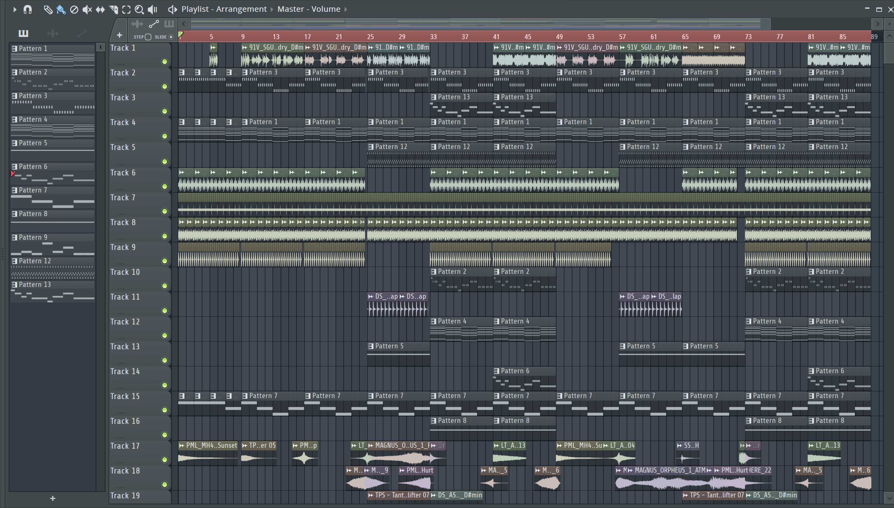
Task: Open clip menu of PML_MH4..Sunset on Track 17
Action: coord(181,446)
